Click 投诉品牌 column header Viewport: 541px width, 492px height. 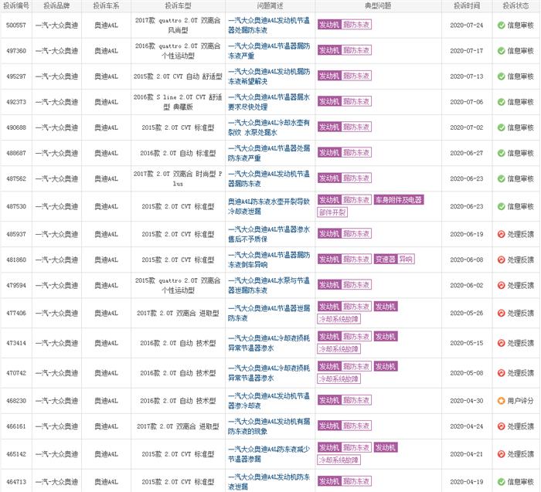56,6
